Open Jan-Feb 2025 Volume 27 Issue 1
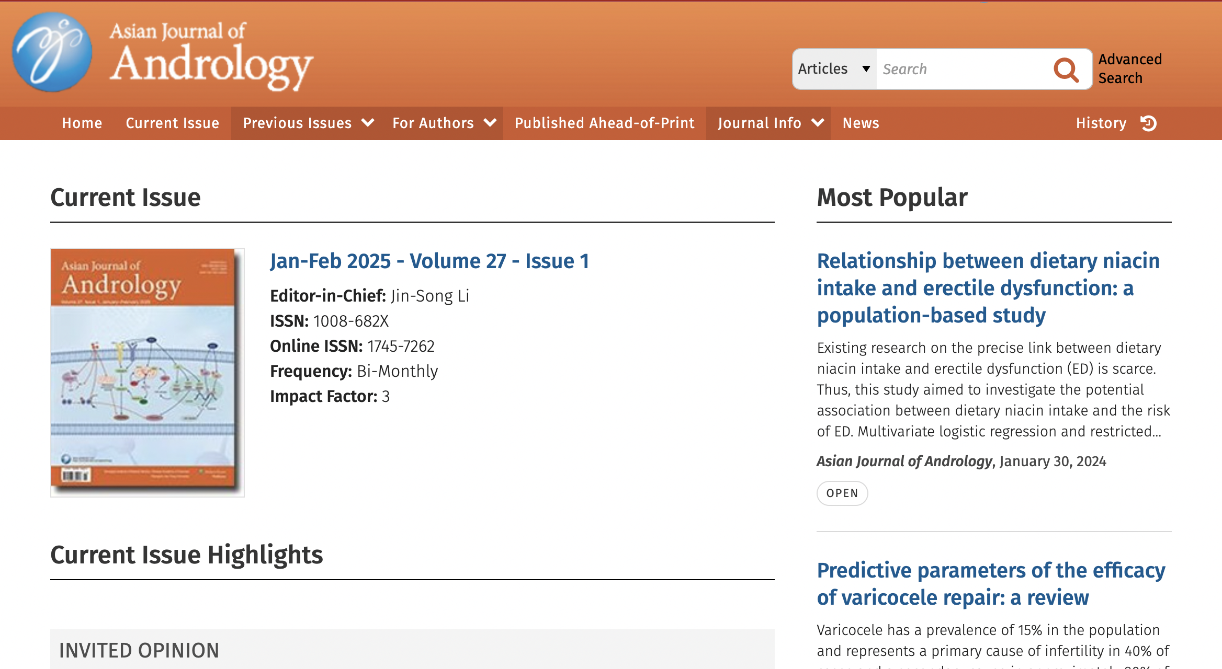Viewport: 1222px width, 669px height. pos(429,261)
